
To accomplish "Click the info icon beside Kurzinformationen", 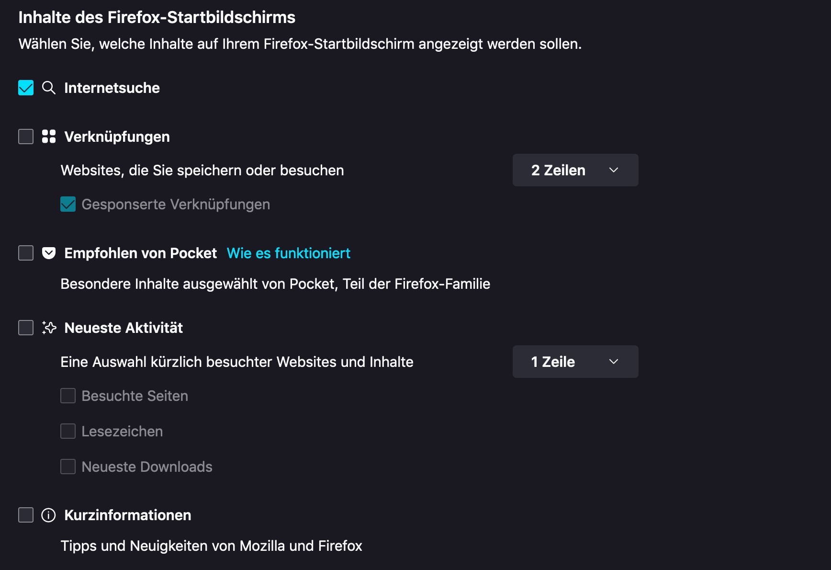I will pos(49,515).
